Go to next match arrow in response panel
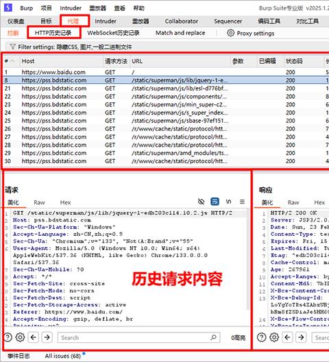329x362 pixels. coord(301,337)
